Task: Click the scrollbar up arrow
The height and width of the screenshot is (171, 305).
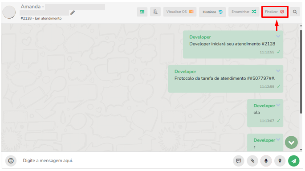Action: coord(301,26)
